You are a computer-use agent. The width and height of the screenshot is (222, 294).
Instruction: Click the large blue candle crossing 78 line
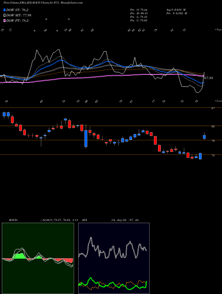pos(86,139)
